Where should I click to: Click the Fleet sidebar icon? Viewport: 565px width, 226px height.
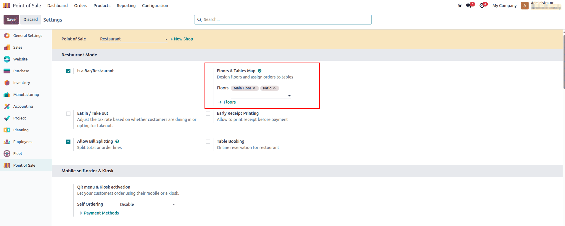click(x=7, y=153)
